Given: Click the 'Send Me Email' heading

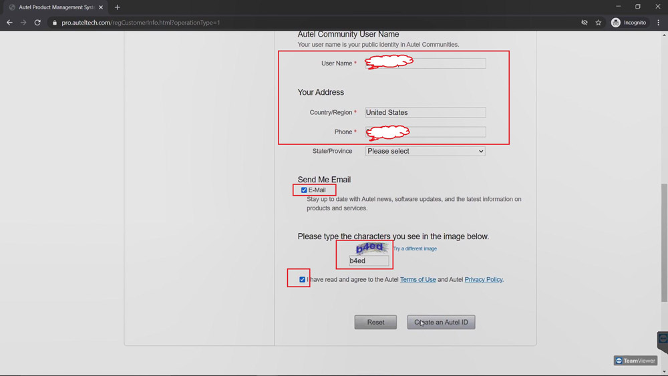Looking at the screenshot, I should 324,180.
